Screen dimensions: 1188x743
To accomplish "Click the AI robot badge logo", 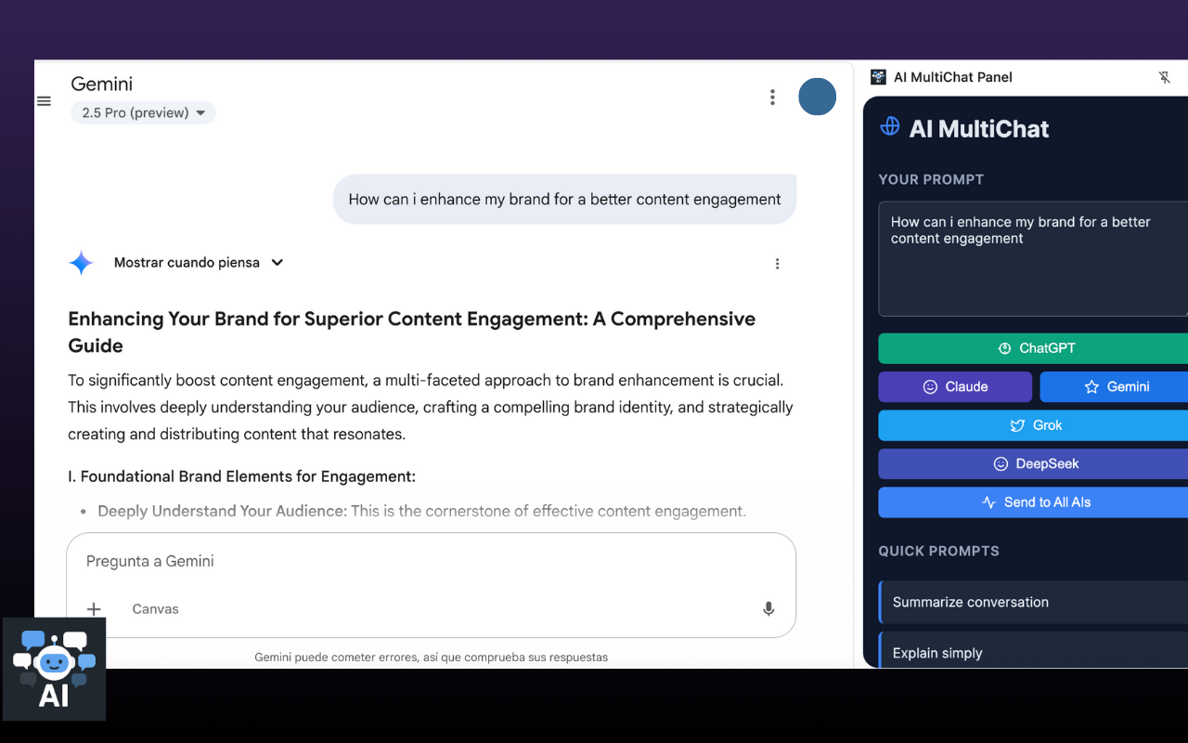I will (54, 669).
